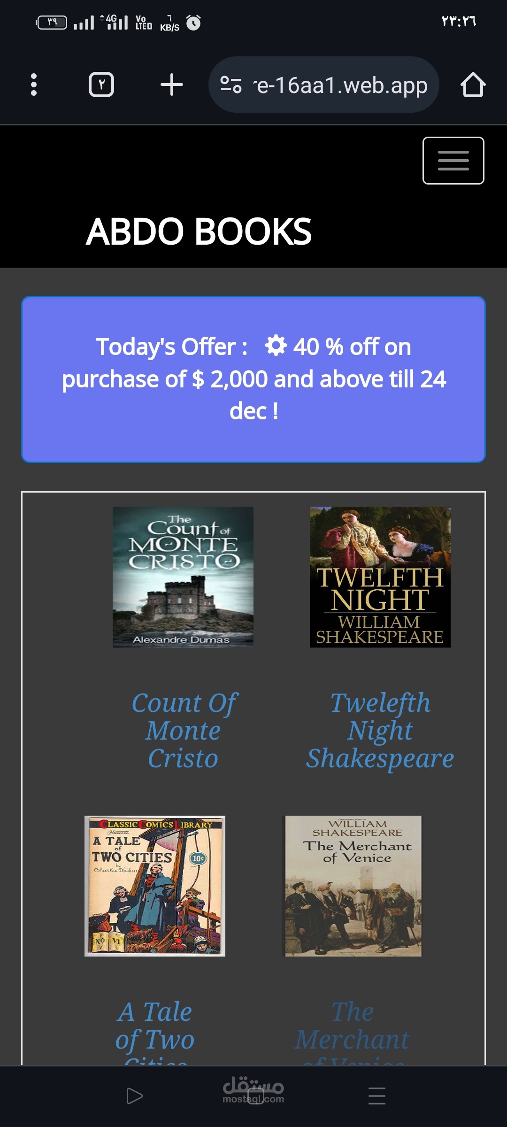The image size is (507, 1127).
Task: Select A Tale of Two Cities cover
Action: point(155,886)
